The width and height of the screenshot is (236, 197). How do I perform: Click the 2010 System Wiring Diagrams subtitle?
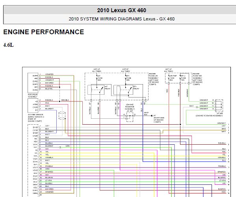(122, 19)
